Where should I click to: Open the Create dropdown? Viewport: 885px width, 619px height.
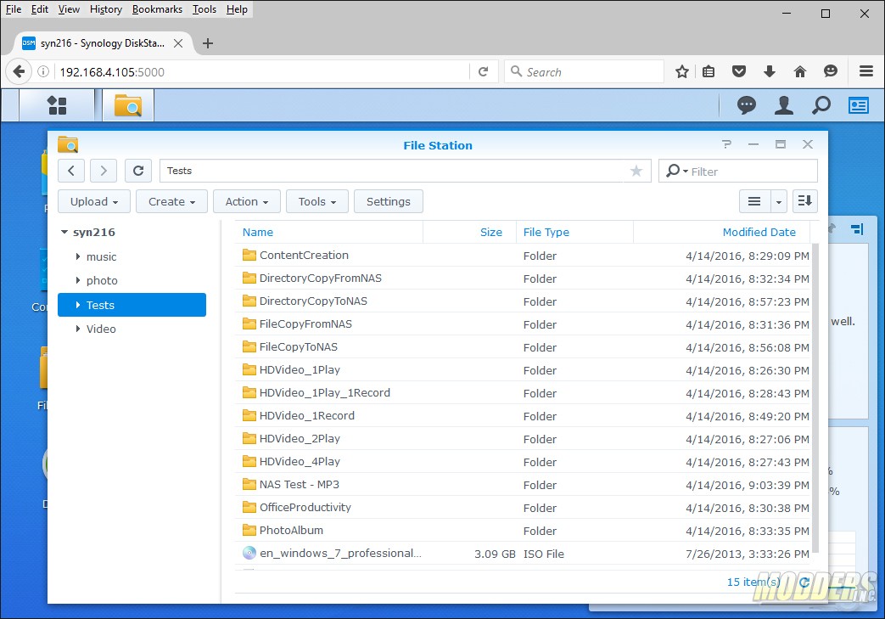point(171,201)
